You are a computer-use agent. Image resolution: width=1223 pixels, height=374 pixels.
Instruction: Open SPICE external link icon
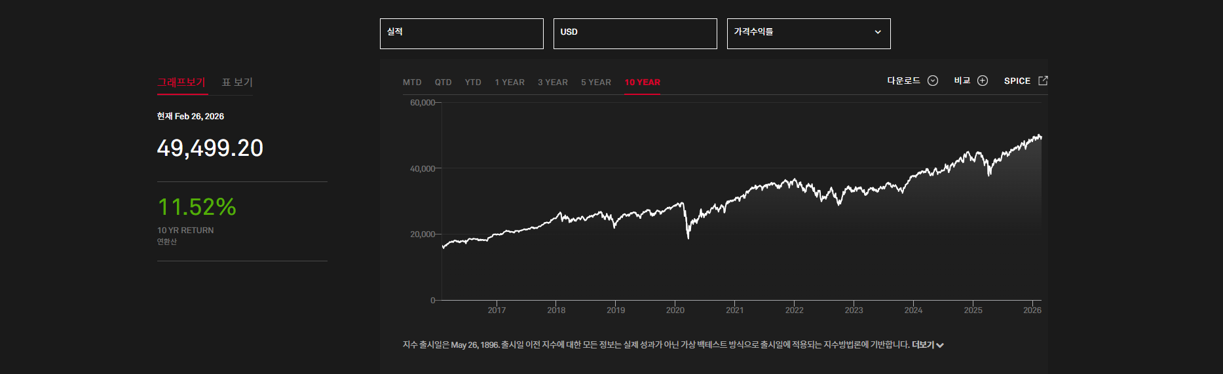pyautogui.click(x=1043, y=81)
